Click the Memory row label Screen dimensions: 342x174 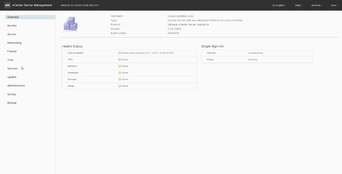tap(72, 66)
